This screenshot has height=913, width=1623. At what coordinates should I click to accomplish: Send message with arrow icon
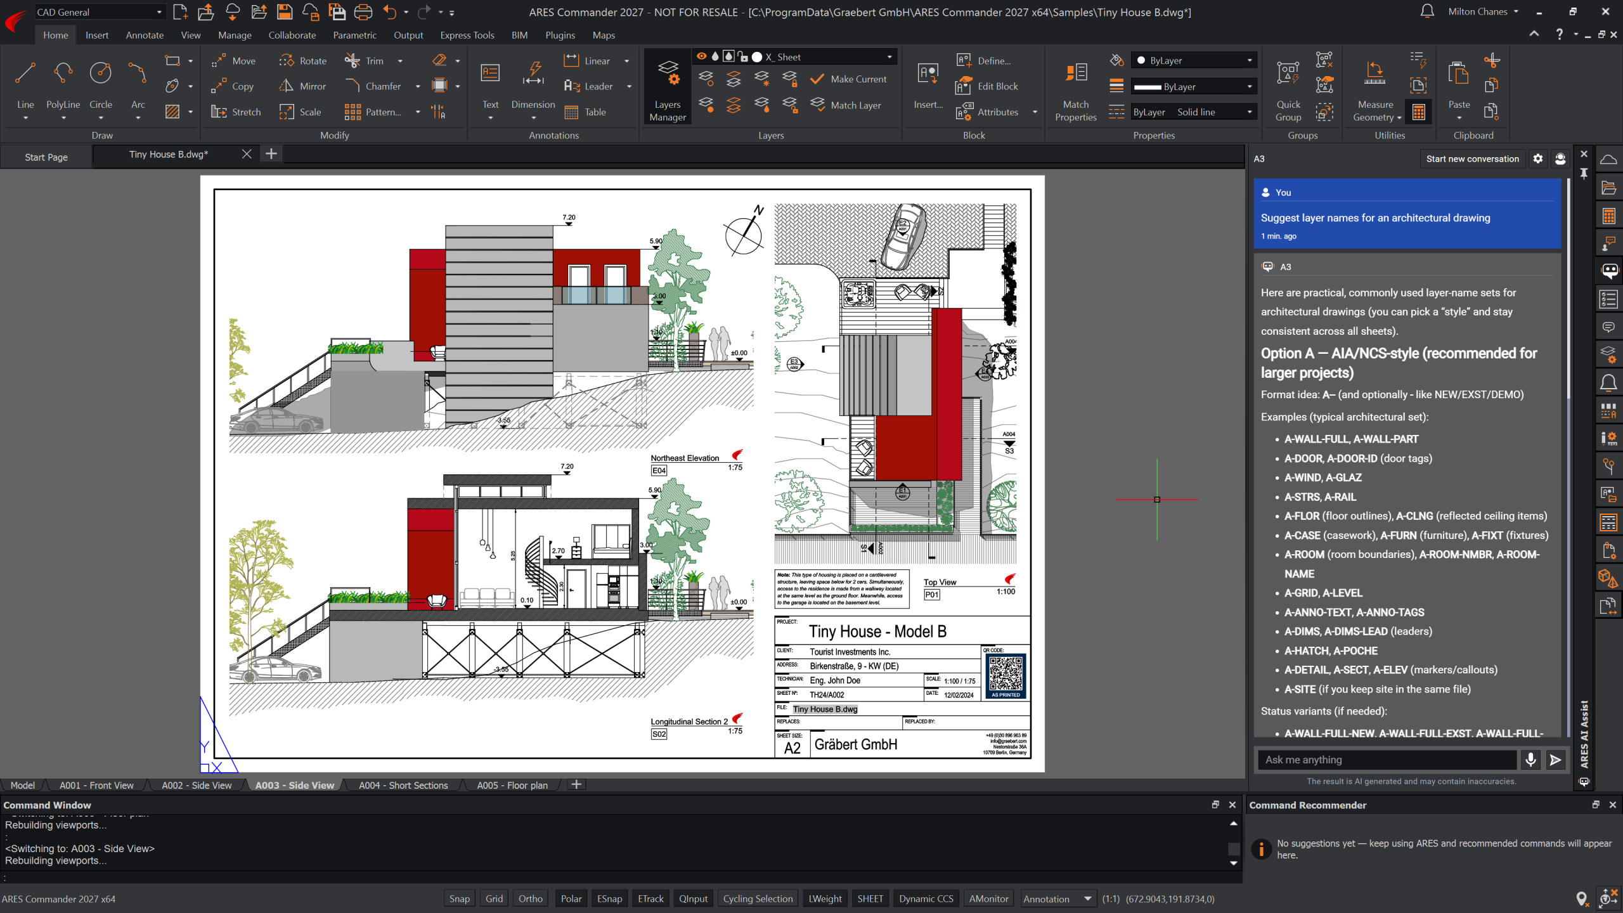click(1555, 760)
